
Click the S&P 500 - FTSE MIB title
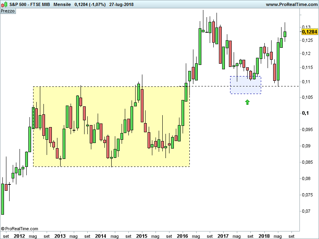30,4
